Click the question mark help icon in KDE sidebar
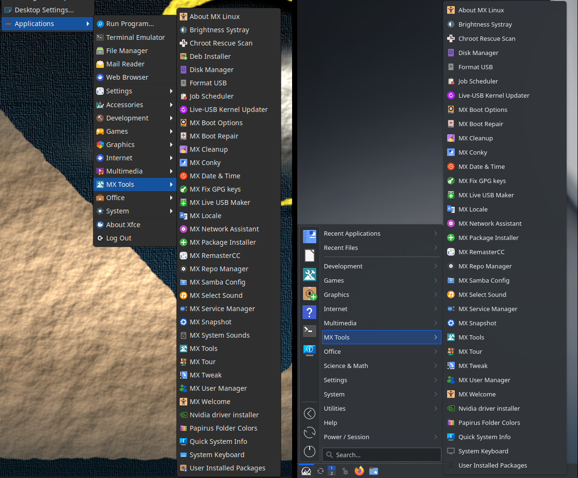Viewport: 578px width, 478px height. point(310,313)
